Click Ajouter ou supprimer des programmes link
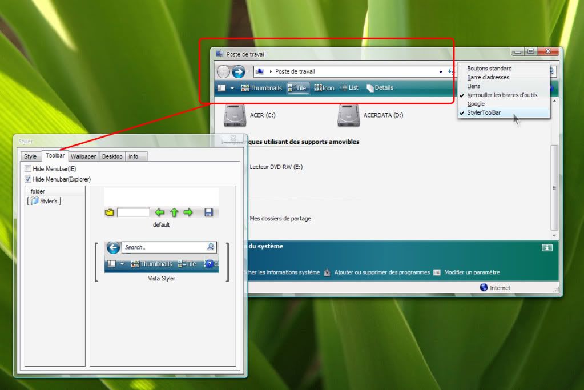Viewport: 584px width, 390px height. [x=381, y=272]
